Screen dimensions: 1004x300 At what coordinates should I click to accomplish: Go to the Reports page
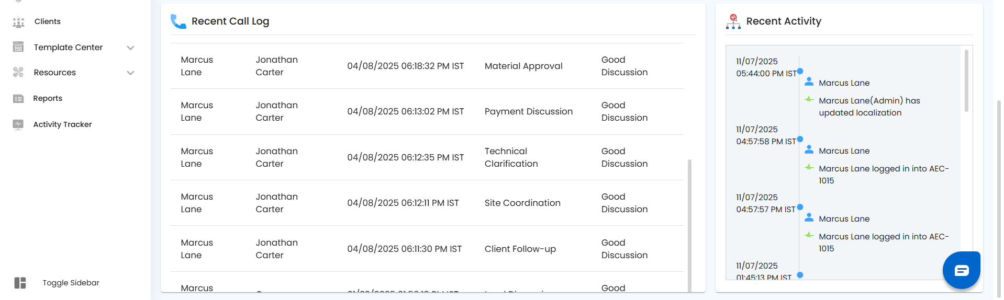coord(48,98)
